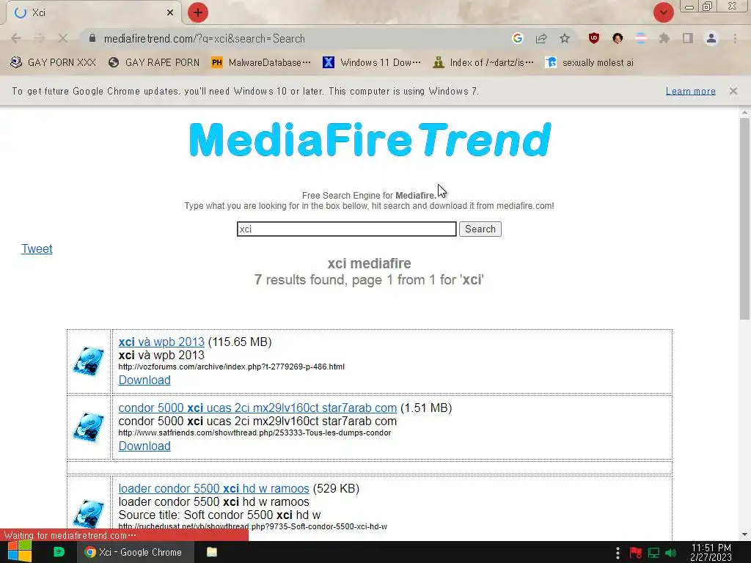This screenshot has height=563, width=751.
Task: Click the red flag Action Center icon
Action: click(x=636, y=553)
